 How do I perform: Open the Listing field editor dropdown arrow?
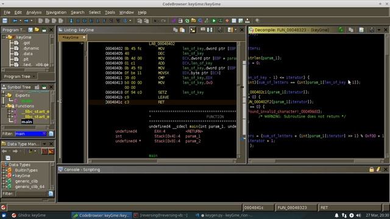pos(236,30)
